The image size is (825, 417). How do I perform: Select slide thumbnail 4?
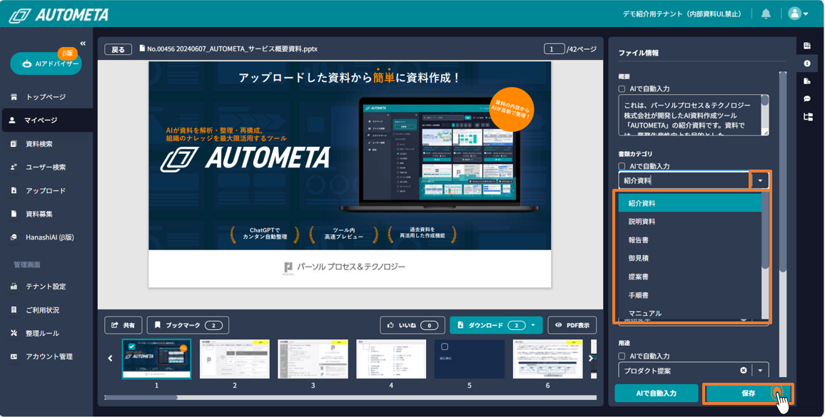tap(391, 359)
